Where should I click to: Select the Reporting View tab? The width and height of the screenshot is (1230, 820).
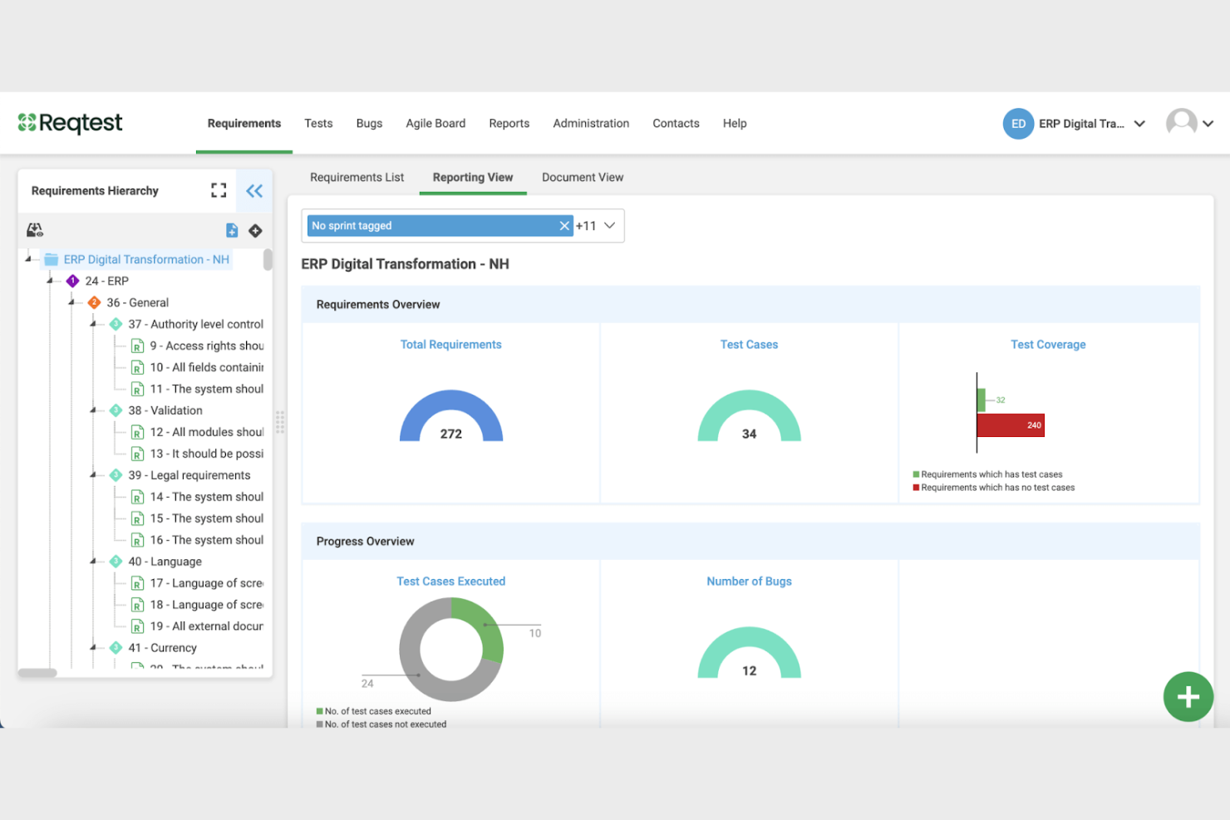pos(473,177)
